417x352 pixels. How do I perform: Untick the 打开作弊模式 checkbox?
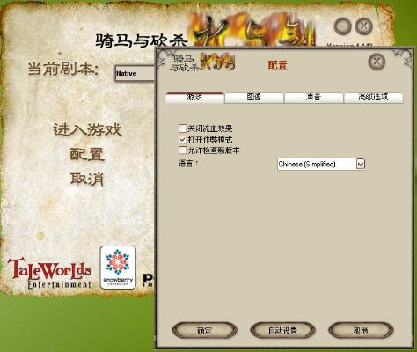click(x=182, y=139)
